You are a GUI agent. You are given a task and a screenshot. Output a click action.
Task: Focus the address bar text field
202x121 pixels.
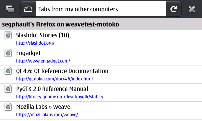click(x=101, y=9)
